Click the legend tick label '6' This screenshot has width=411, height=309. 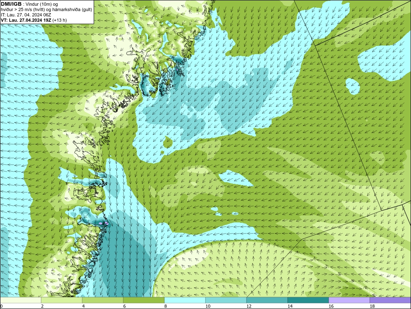coord(125,307)
